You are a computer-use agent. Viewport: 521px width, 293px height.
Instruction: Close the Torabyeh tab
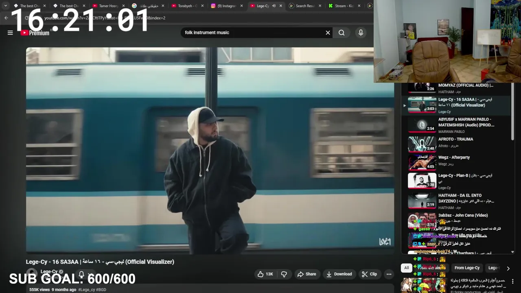[x=202, y=6]
